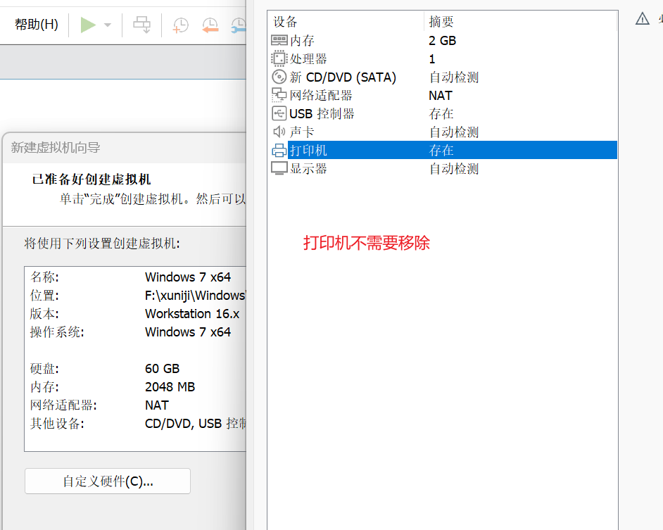Select the 内存 device row
The width and height of the screenshot is (663, 530).
[443, 41]
